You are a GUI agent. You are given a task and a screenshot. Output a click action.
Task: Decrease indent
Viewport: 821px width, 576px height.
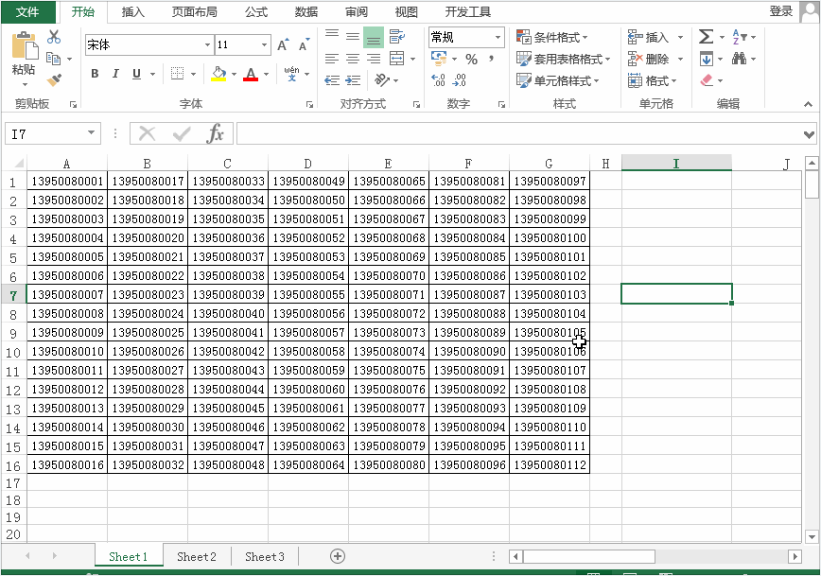pyautogui.click(x=331, y=80)
